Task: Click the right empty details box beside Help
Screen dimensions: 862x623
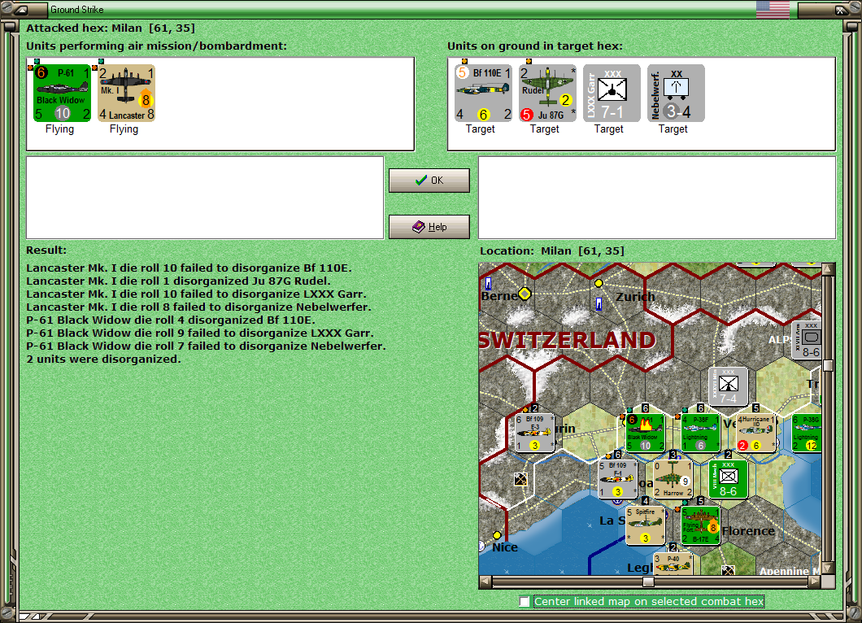Action: click(x=658, y=198)
